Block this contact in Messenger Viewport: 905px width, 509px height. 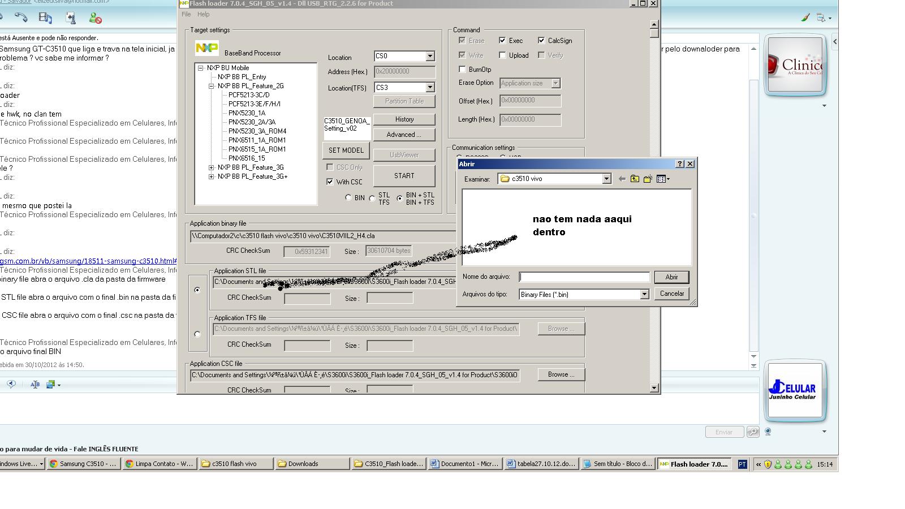pyautogui.click(x=96, y=18)
